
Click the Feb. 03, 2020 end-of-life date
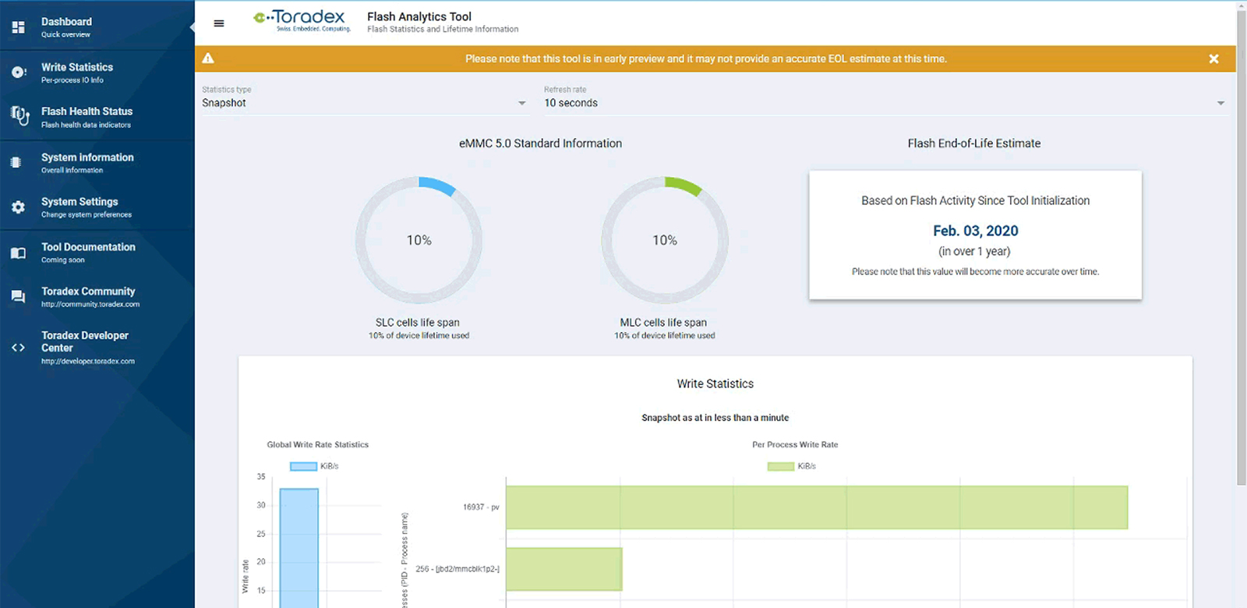976,231
